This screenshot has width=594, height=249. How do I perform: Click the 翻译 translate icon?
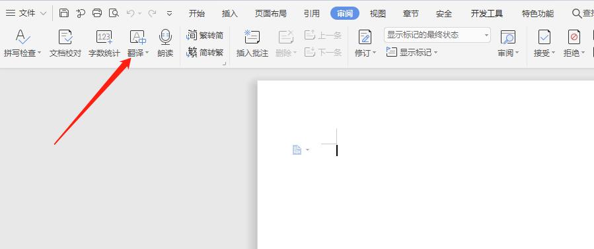point(137,38)
